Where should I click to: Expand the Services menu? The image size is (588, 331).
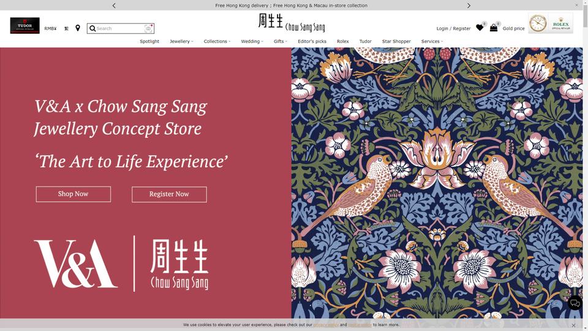tap(432, 41)
